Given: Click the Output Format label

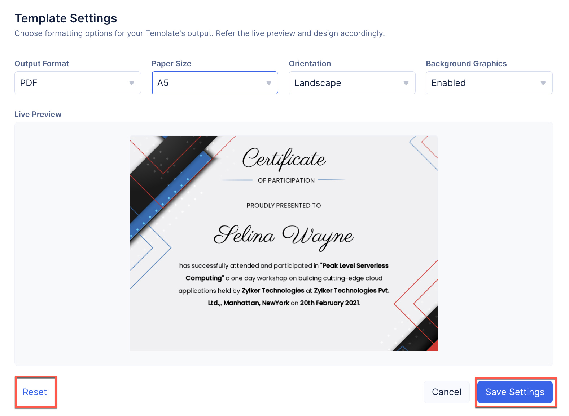Looking at the screenshot, I should (41, 64).
